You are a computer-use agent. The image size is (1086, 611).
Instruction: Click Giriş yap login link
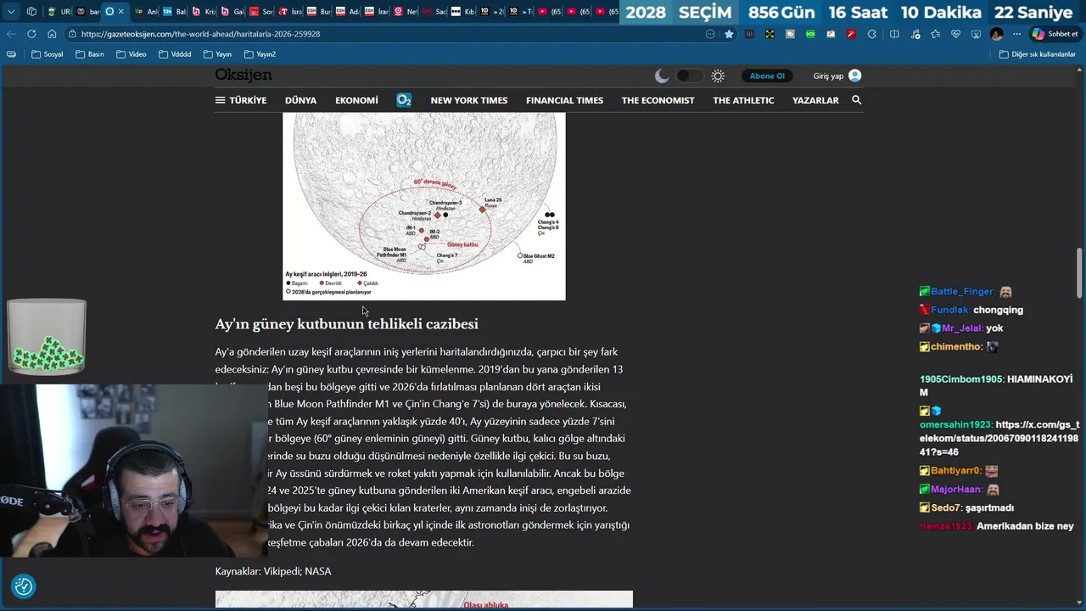828,76
